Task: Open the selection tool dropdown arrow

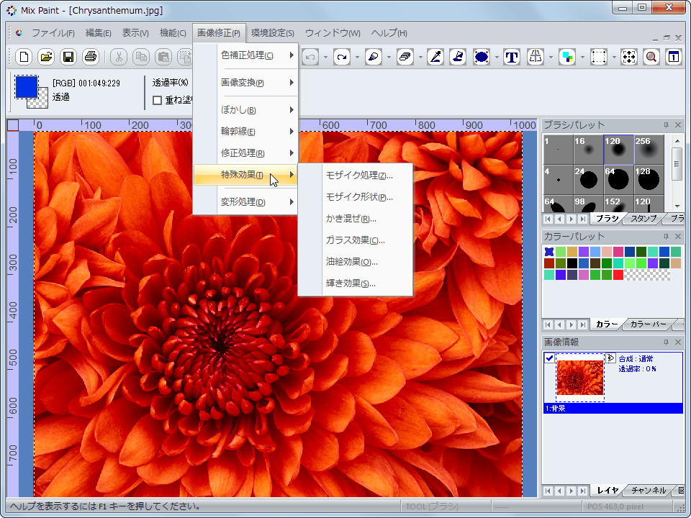Action: pos(614,58)
